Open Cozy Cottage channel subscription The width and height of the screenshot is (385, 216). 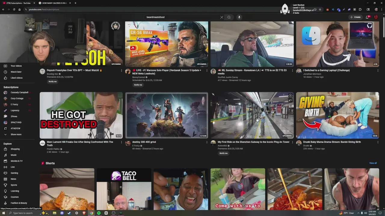point(17,98)
